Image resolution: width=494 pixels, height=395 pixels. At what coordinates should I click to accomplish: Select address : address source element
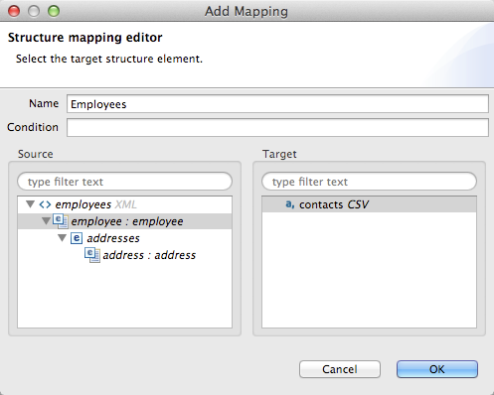click(149, 255)
